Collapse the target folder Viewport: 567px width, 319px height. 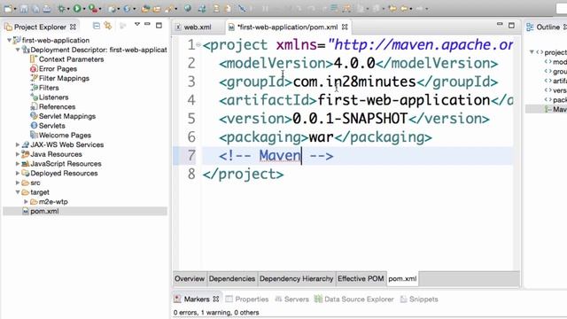point(18,192)
